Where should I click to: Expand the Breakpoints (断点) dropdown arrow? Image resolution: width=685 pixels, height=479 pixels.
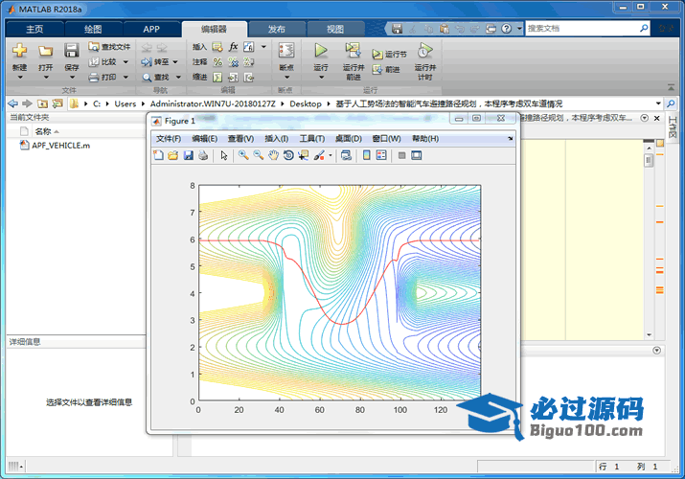pyautogui.click(x=287, y=78)
